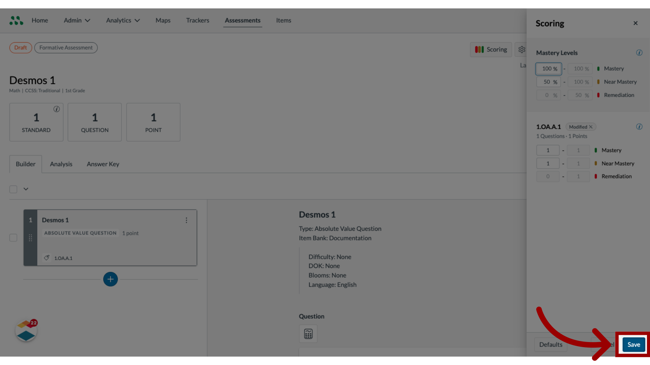Edit the 1.OA.A.1 Mastery minimum points field
This screenshot has height=365, width=650.
[548, 150]
